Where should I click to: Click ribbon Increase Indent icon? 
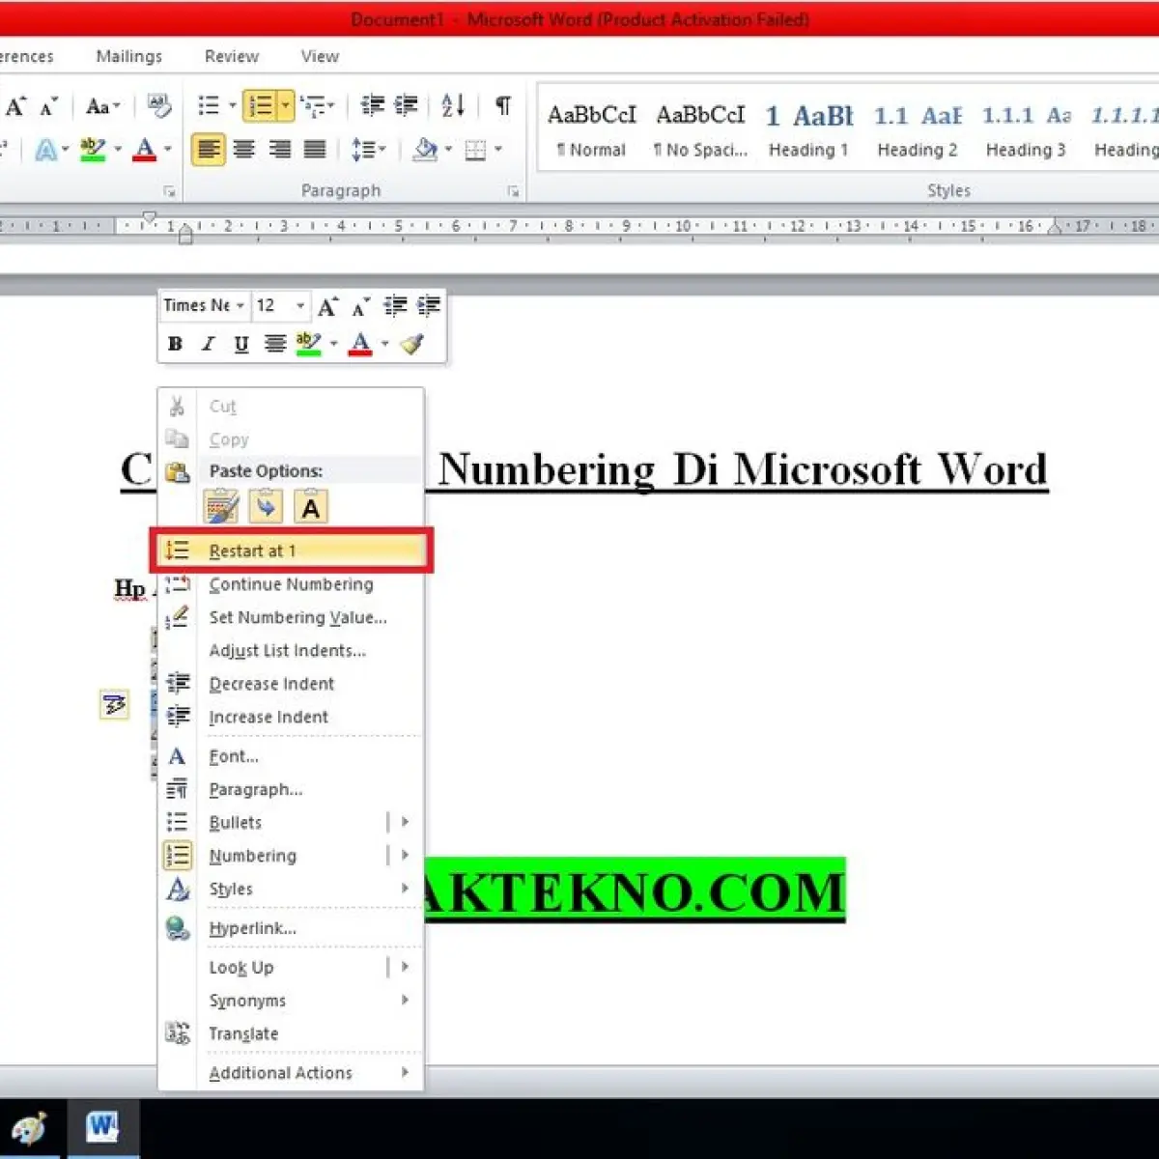(407, 105)
